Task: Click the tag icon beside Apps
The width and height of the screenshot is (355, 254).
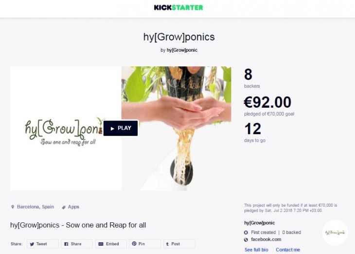Action: pos(64,207)
